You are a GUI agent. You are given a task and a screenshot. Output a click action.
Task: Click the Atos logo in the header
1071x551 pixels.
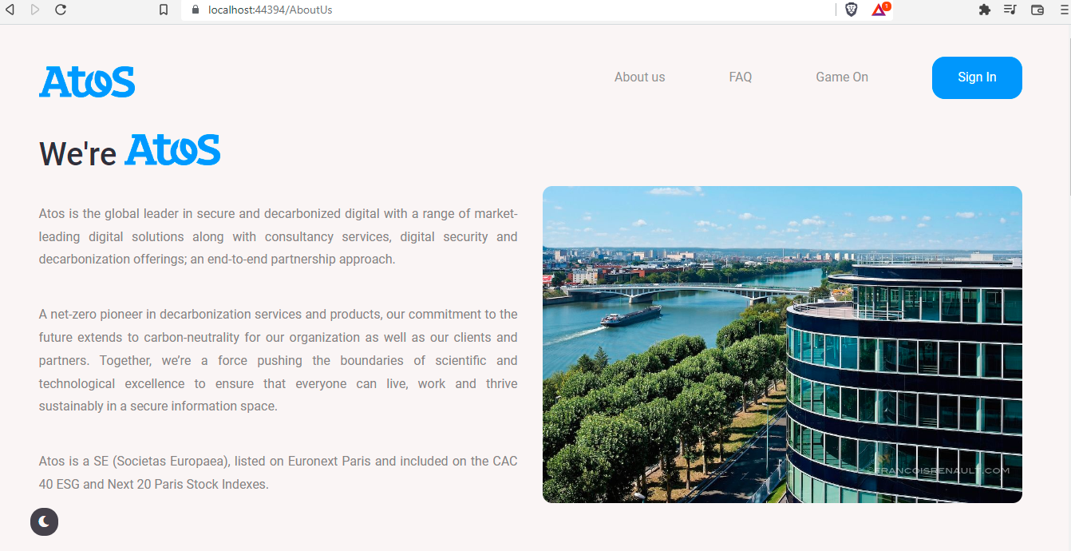tap(87, 81)
